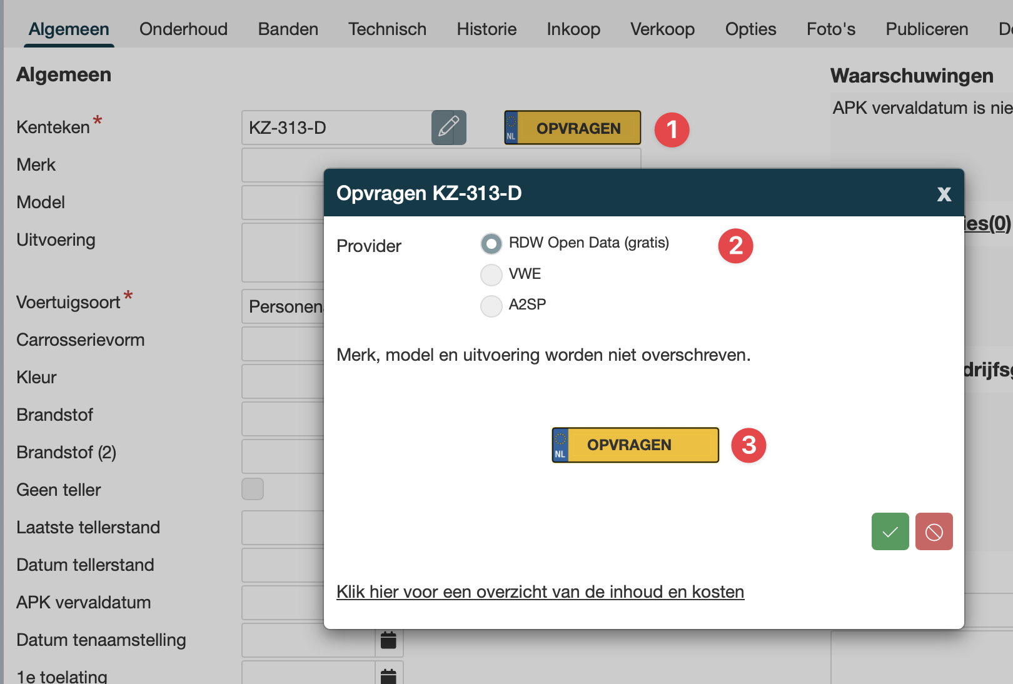Open calendar picker for Datum tenaamstelling
Viewport: 1013px width, 684px height.
(x=388, y=640)
